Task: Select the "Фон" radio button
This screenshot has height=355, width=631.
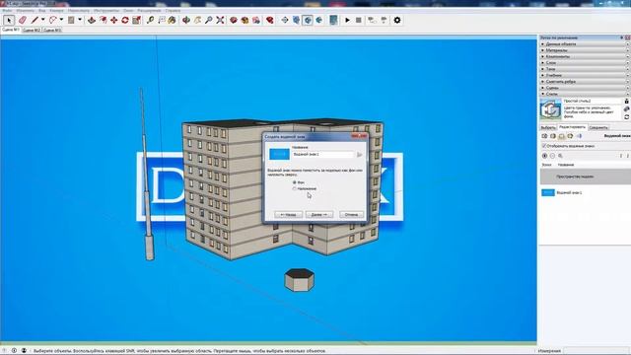Action: tap(295, 182)
